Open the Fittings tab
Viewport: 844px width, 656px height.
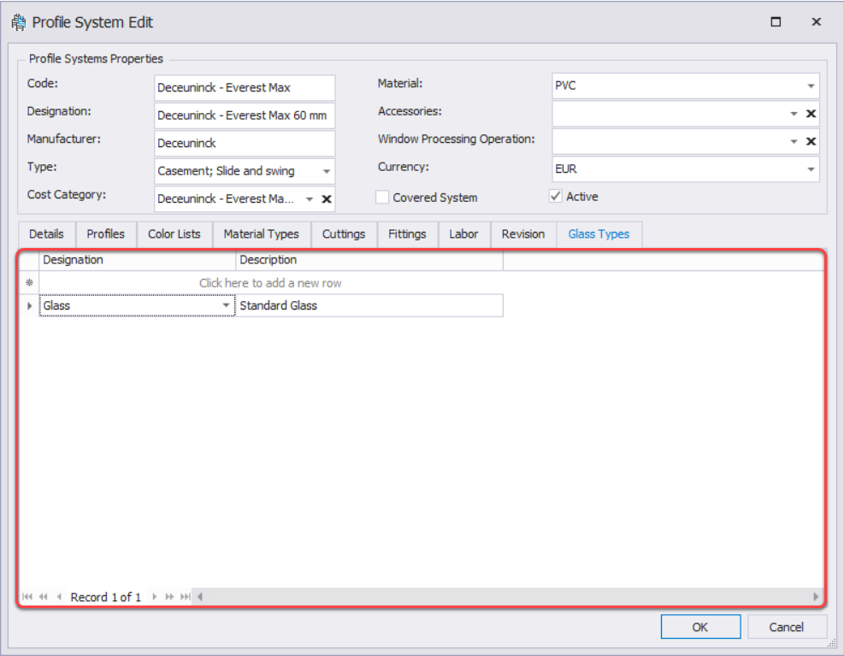tap(407, 234)
